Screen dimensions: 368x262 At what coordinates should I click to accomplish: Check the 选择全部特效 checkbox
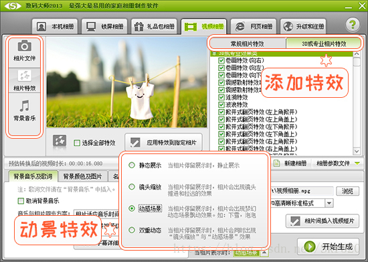pos(77,143)
